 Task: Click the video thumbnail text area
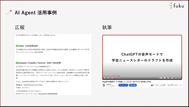142,57
